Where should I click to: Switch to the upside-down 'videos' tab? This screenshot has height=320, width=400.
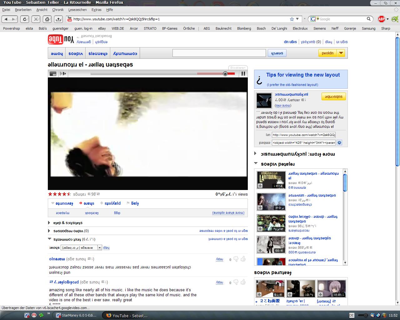coord(76,53)
